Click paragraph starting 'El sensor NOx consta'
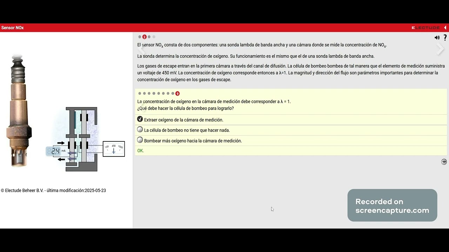The height and width of the screenshot is (252, 449). (262, 45)
